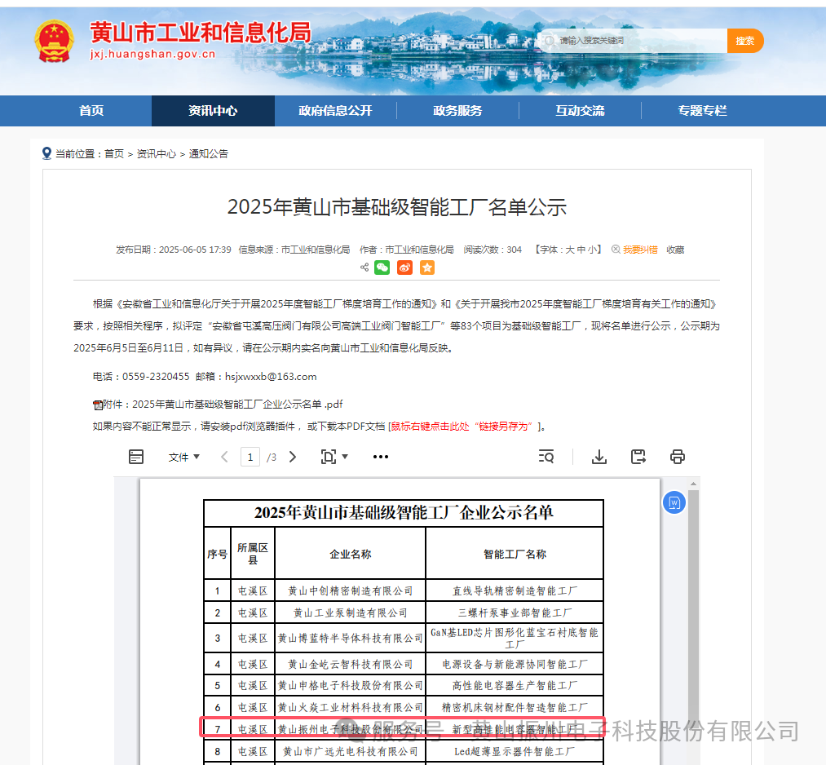Click the PDF scrollbar up arrow
The image size is (826, 765).
tap(693, 484)
